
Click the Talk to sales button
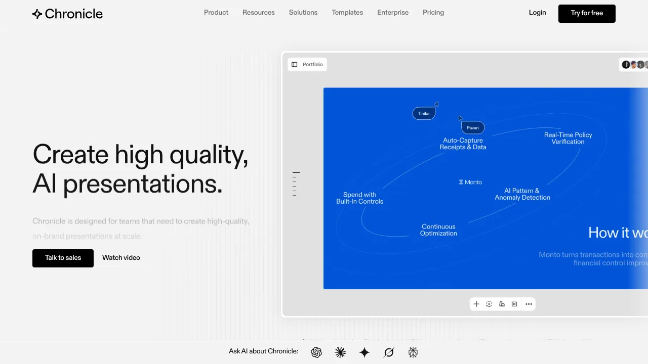click(x=63, y=258)
